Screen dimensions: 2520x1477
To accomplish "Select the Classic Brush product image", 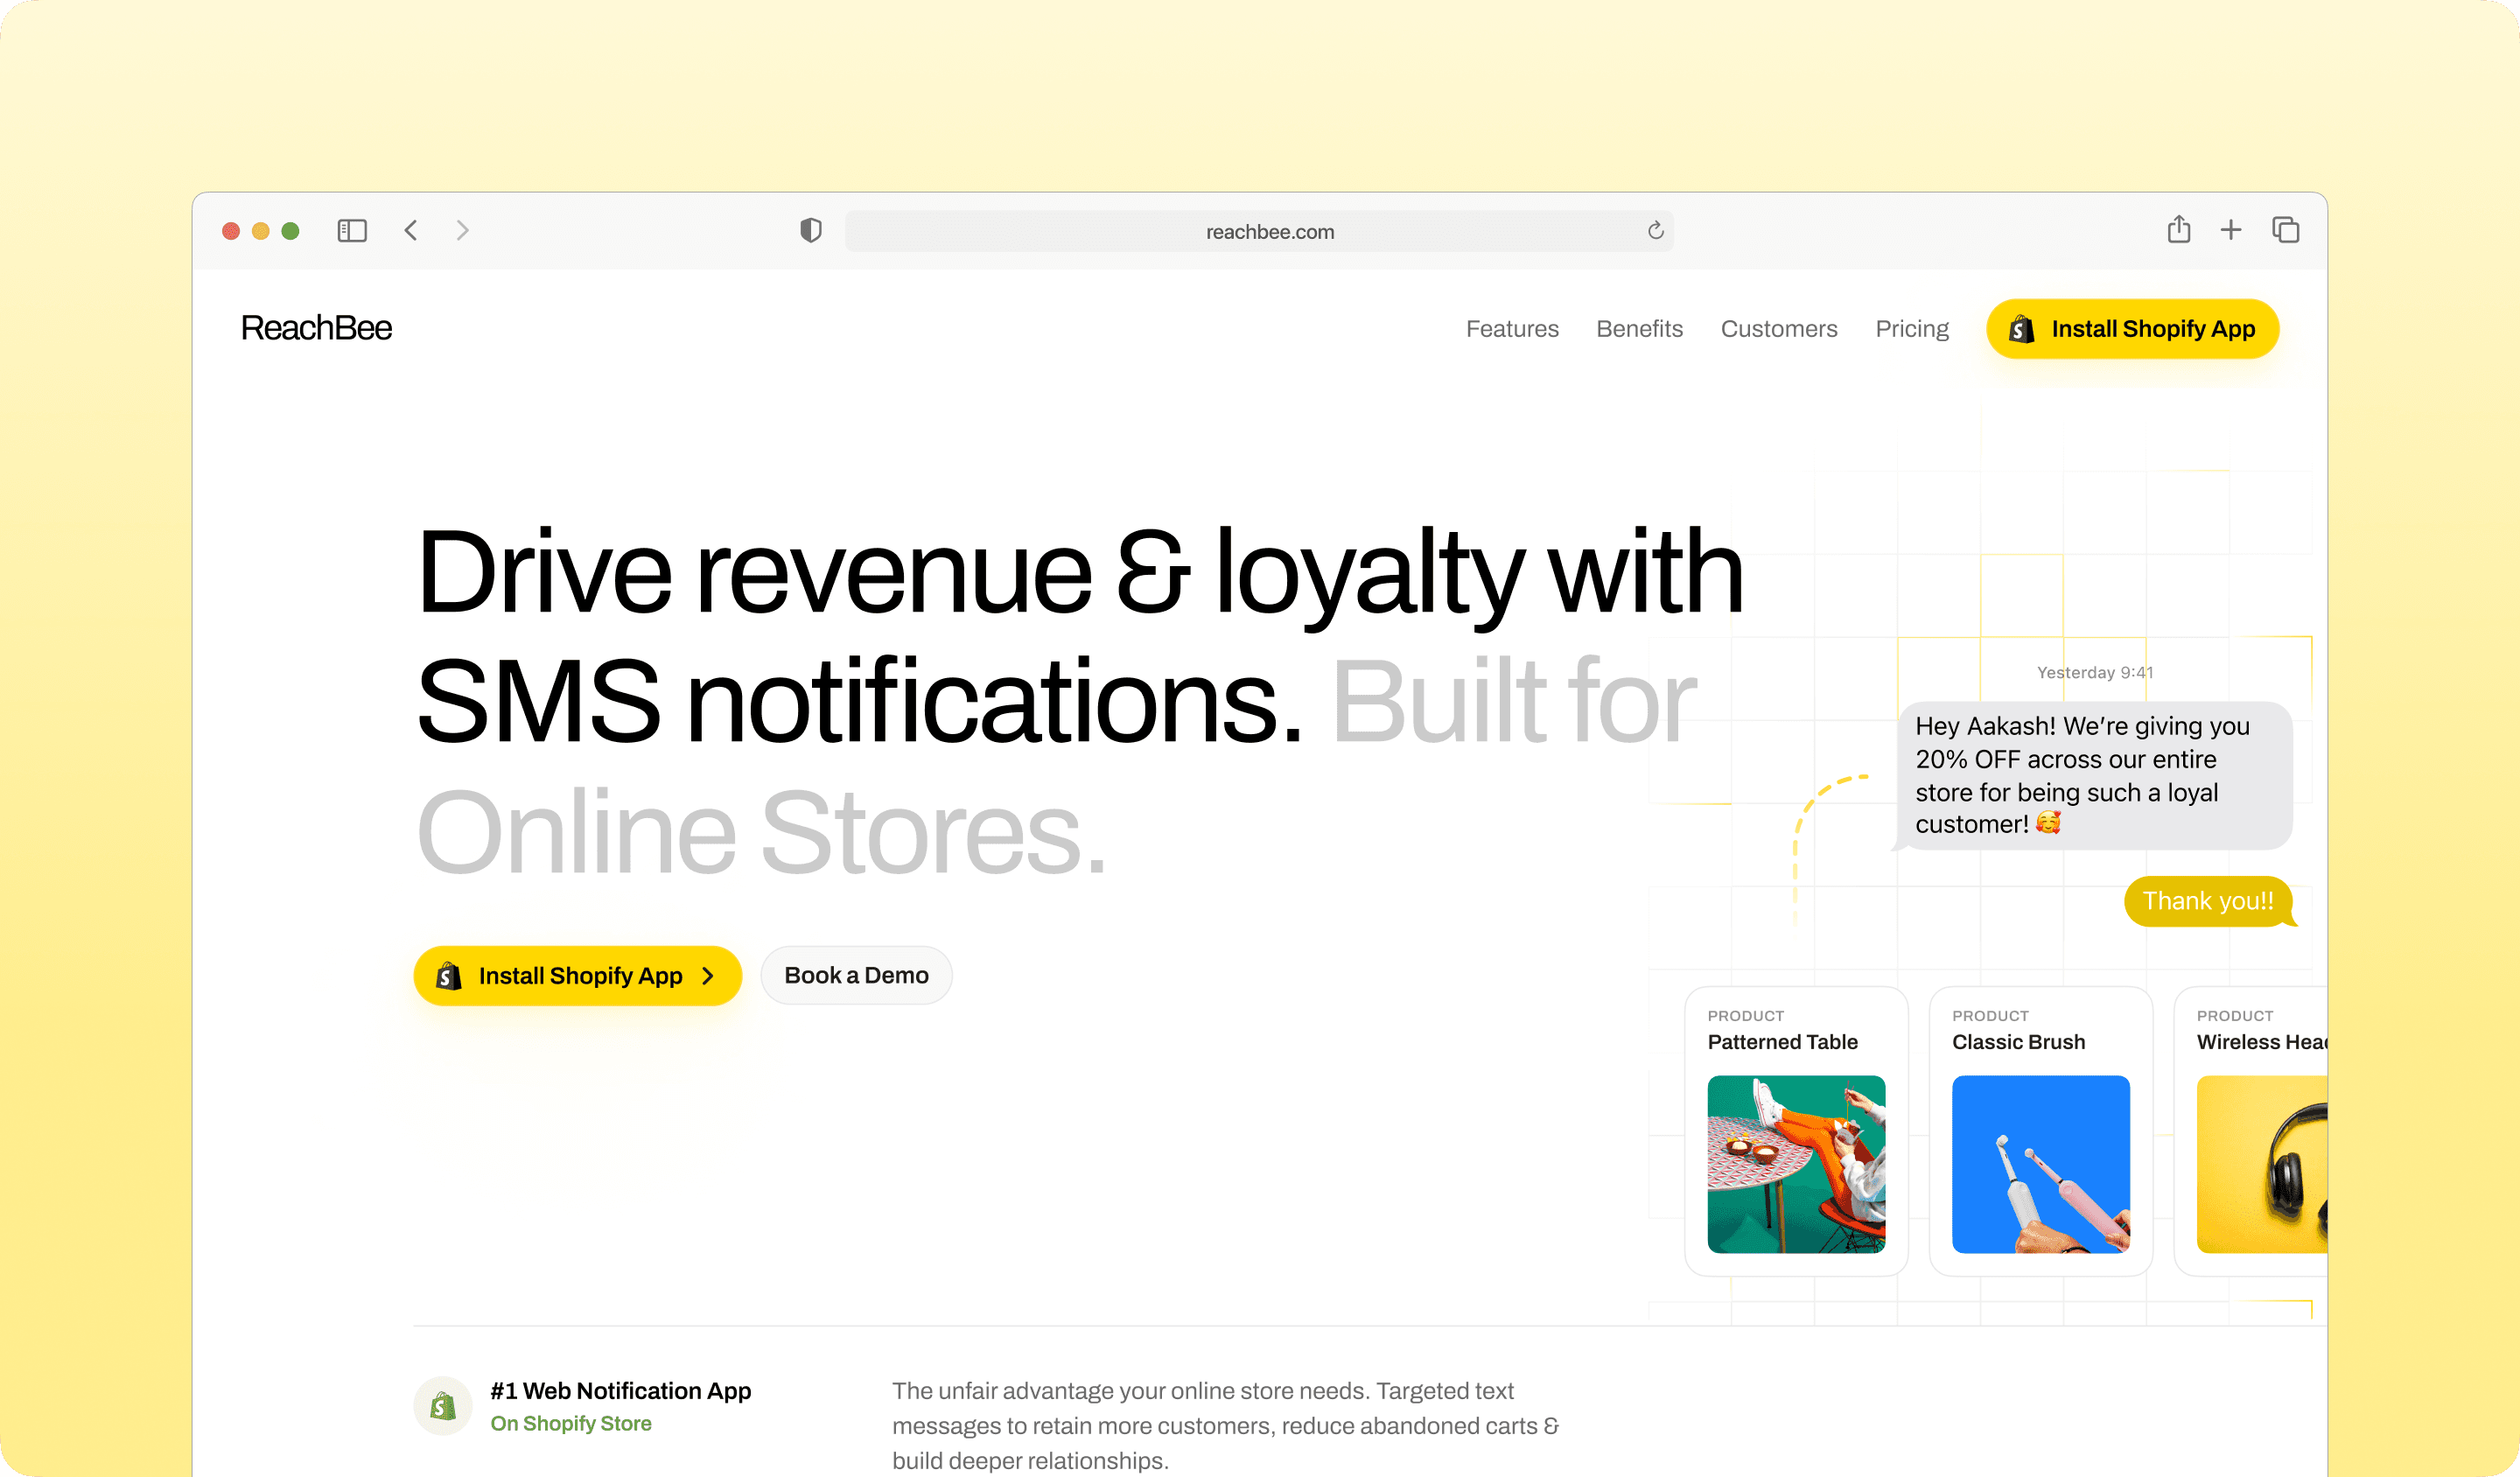I will click(x=2041, y=1164).
